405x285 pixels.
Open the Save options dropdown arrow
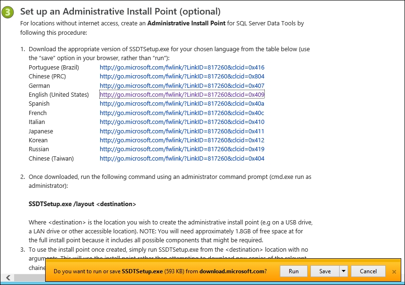(x=343, y=271)
